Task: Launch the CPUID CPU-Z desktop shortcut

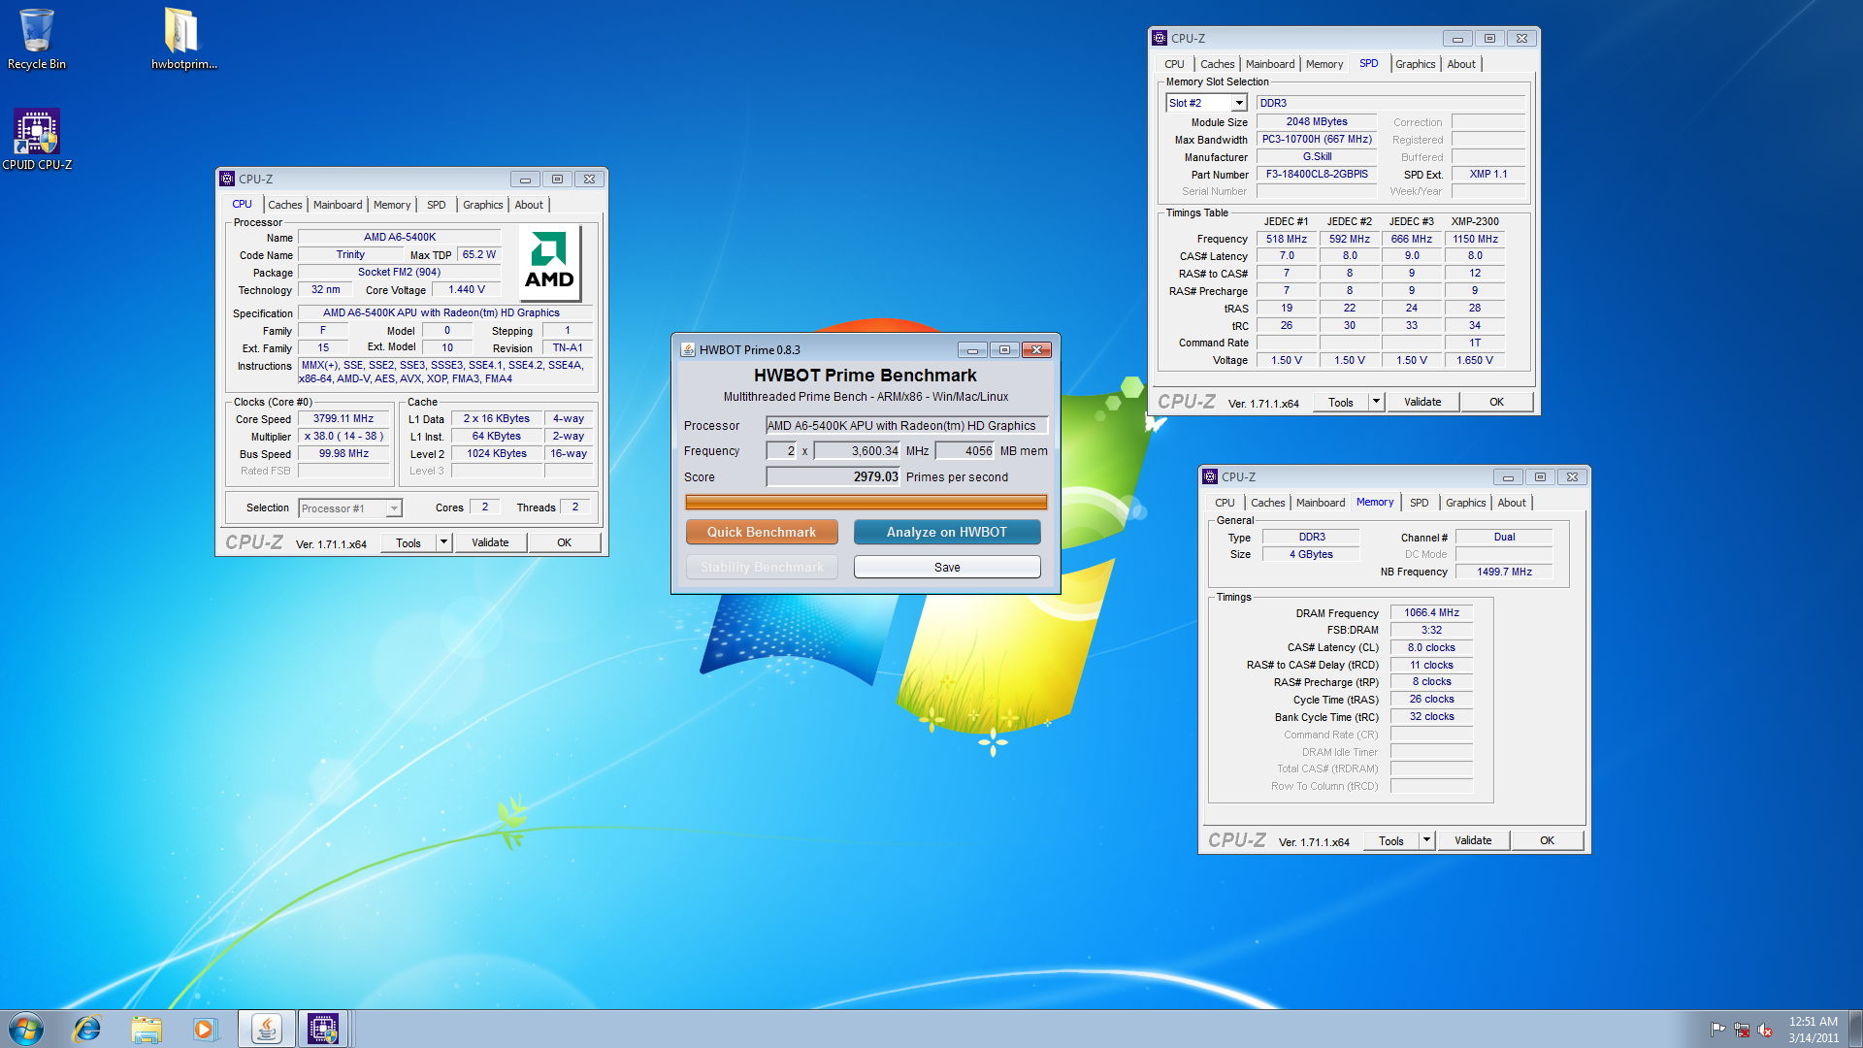Action: click(37, 140)
